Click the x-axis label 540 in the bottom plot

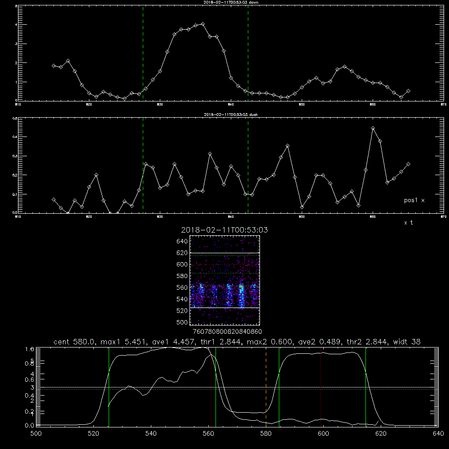click(151, 434)
